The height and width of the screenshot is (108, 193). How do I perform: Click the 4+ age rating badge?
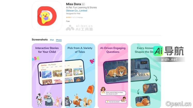pos(83,4)
